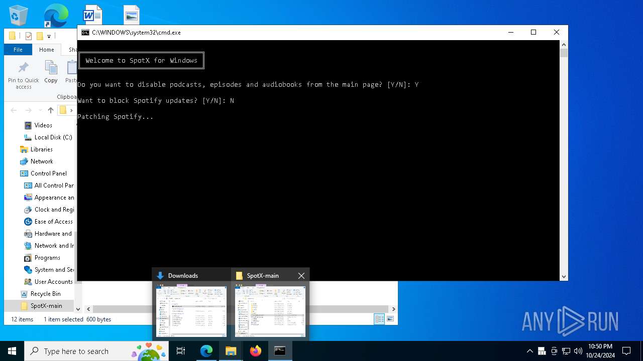Switch to Large icons view layout
The width and height of the screenshot is (643, 361).
[x=390, y=319]
